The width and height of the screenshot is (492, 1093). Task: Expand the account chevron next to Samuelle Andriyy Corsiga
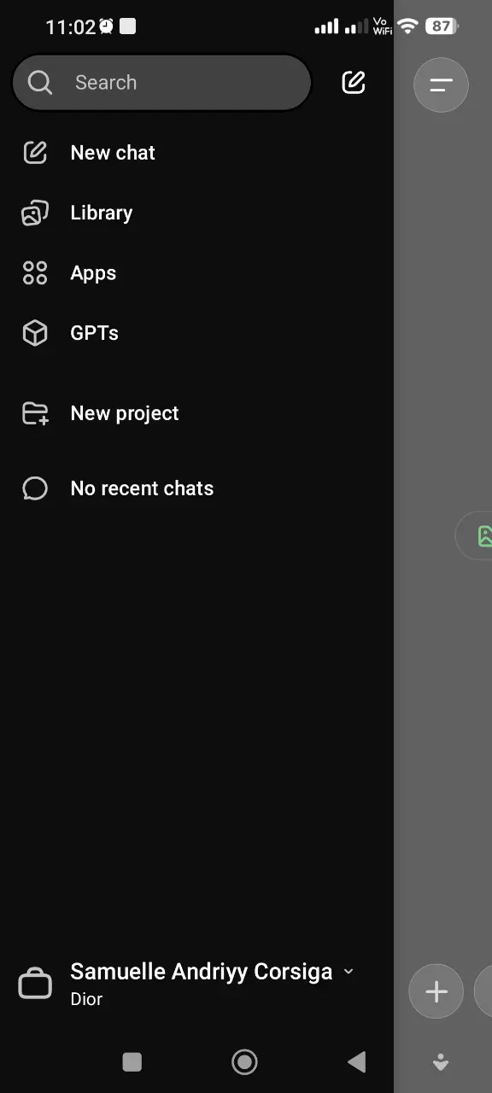click(348, 972)
